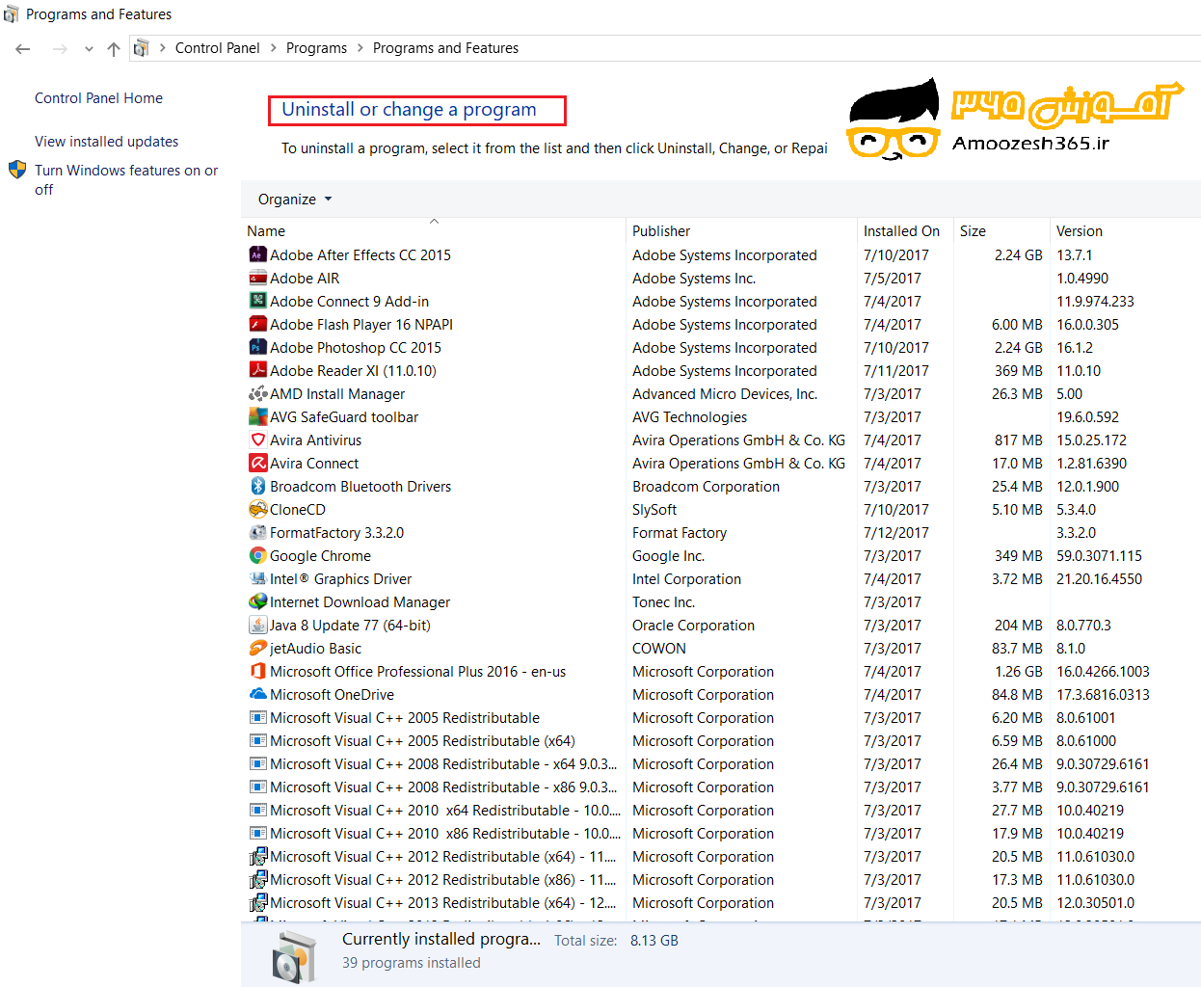Open the Organize dropdown menu
This screenshot has height=987, width=1201.
[x=294, y=199]
